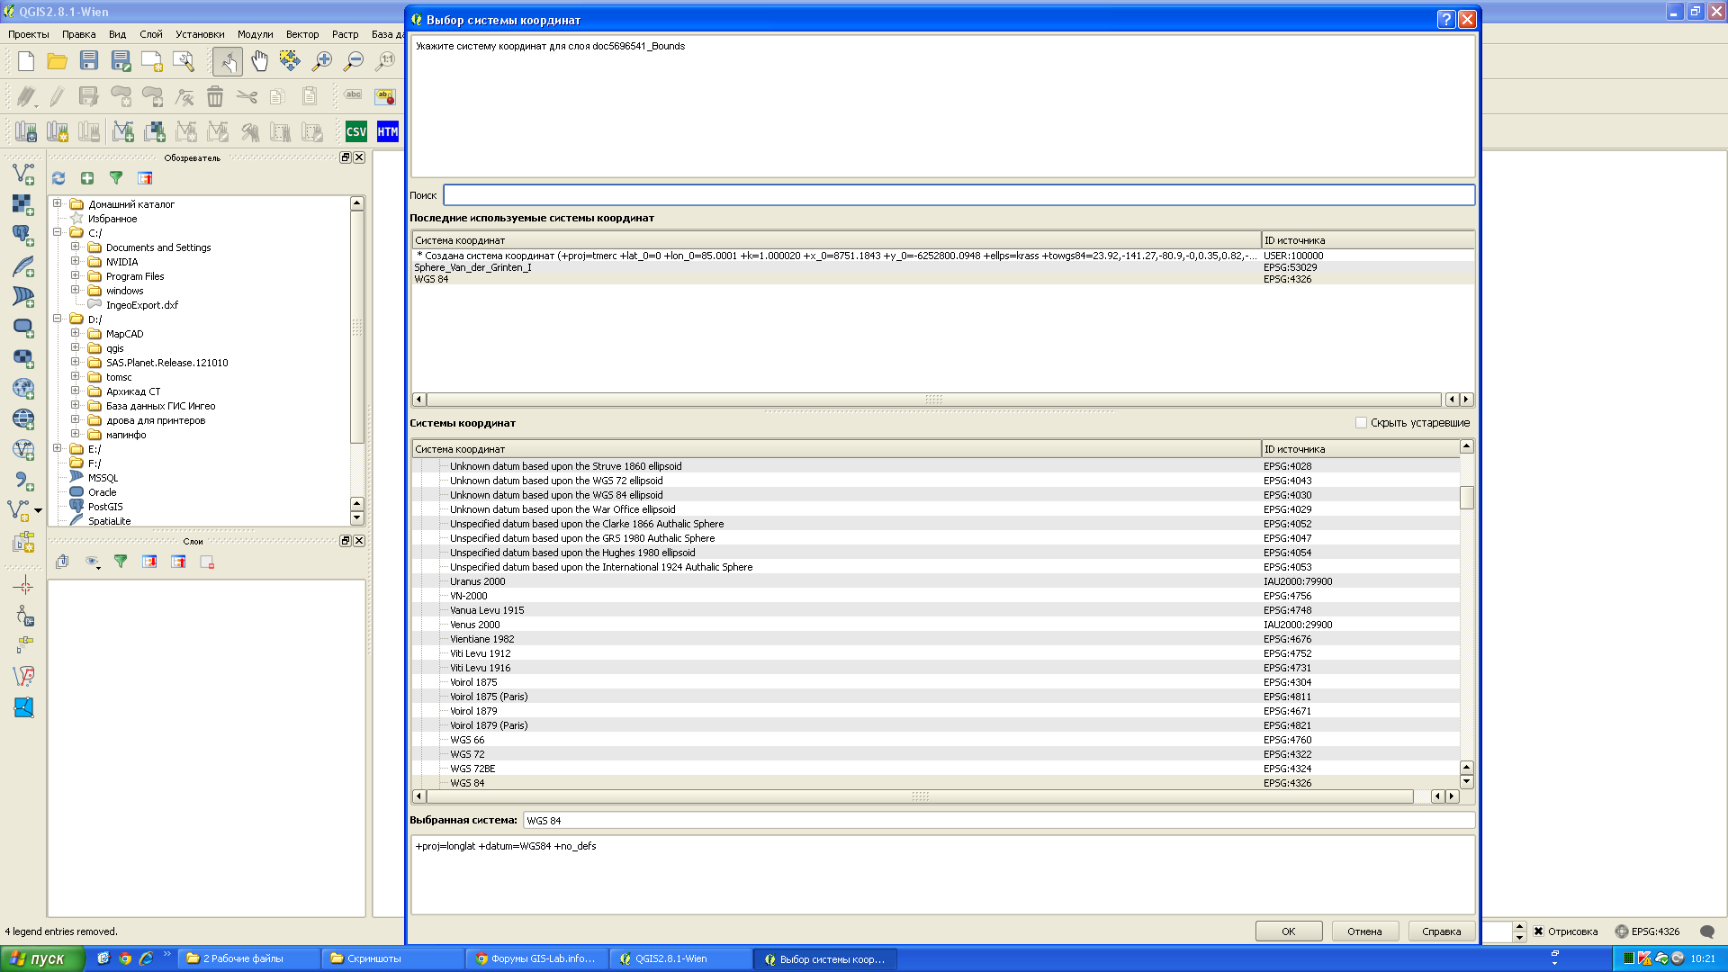Click the Pan Map hand tool
This screenshot has height=972, width=1728.
(259, 61)
